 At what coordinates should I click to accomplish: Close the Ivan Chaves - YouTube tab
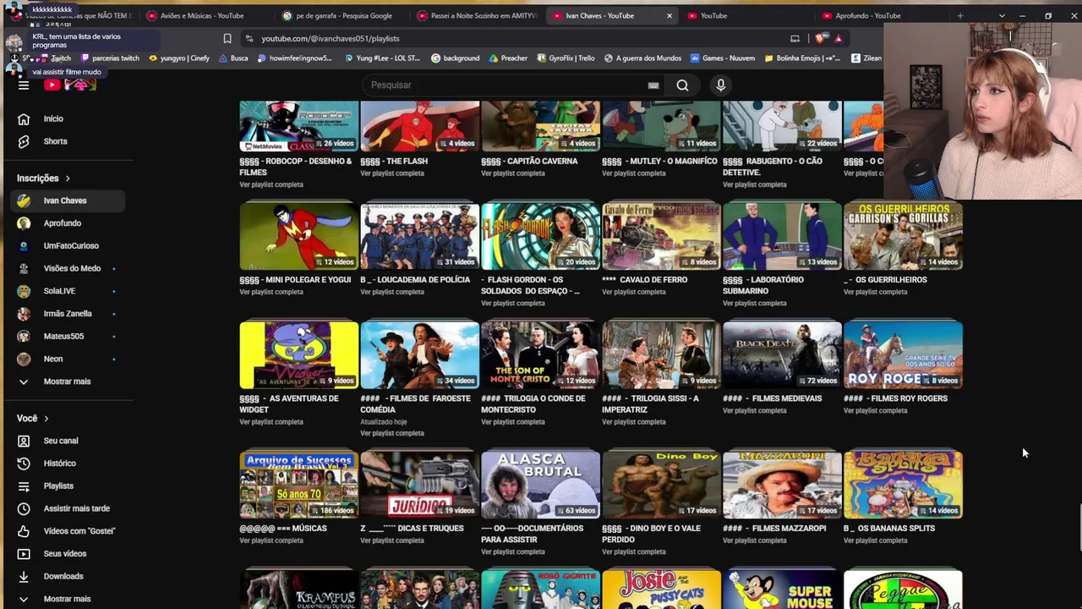click(669, 15)
